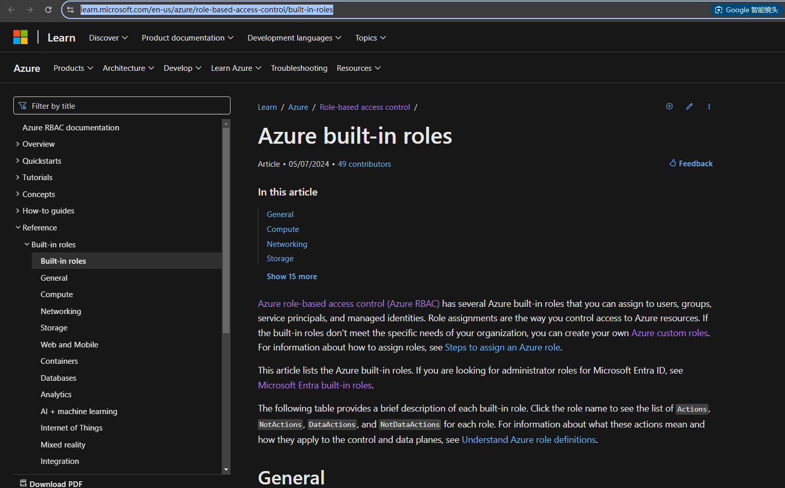
Task: Open site information icon in address bar
Action: coord(70,10)
